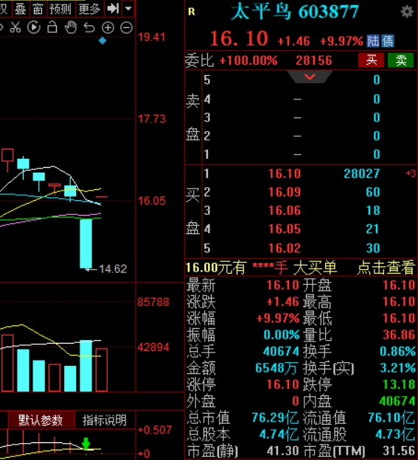Select bid 3 price 16.06
This screenshot has height=460, width=418.
pyautogui.click(x=285, y=210)
